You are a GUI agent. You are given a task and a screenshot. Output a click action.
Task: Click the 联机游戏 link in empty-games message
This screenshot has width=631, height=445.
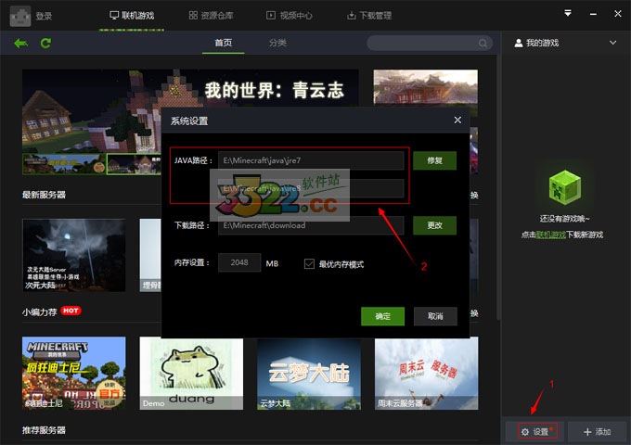tap(551, 235)
